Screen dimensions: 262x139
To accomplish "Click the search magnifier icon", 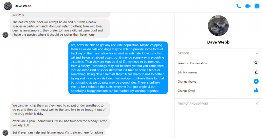I will (x=256, y=63).
